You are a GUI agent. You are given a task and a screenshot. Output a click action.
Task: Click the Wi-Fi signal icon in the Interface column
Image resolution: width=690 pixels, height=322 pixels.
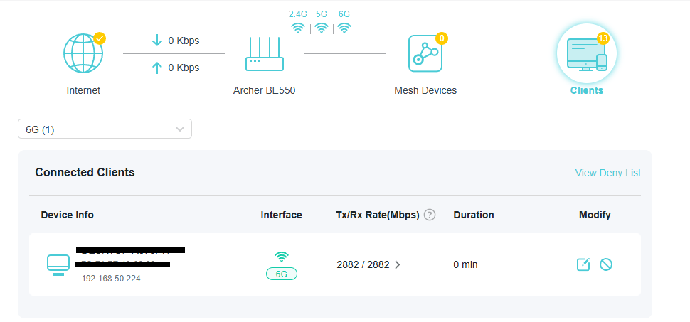[281, 257]
